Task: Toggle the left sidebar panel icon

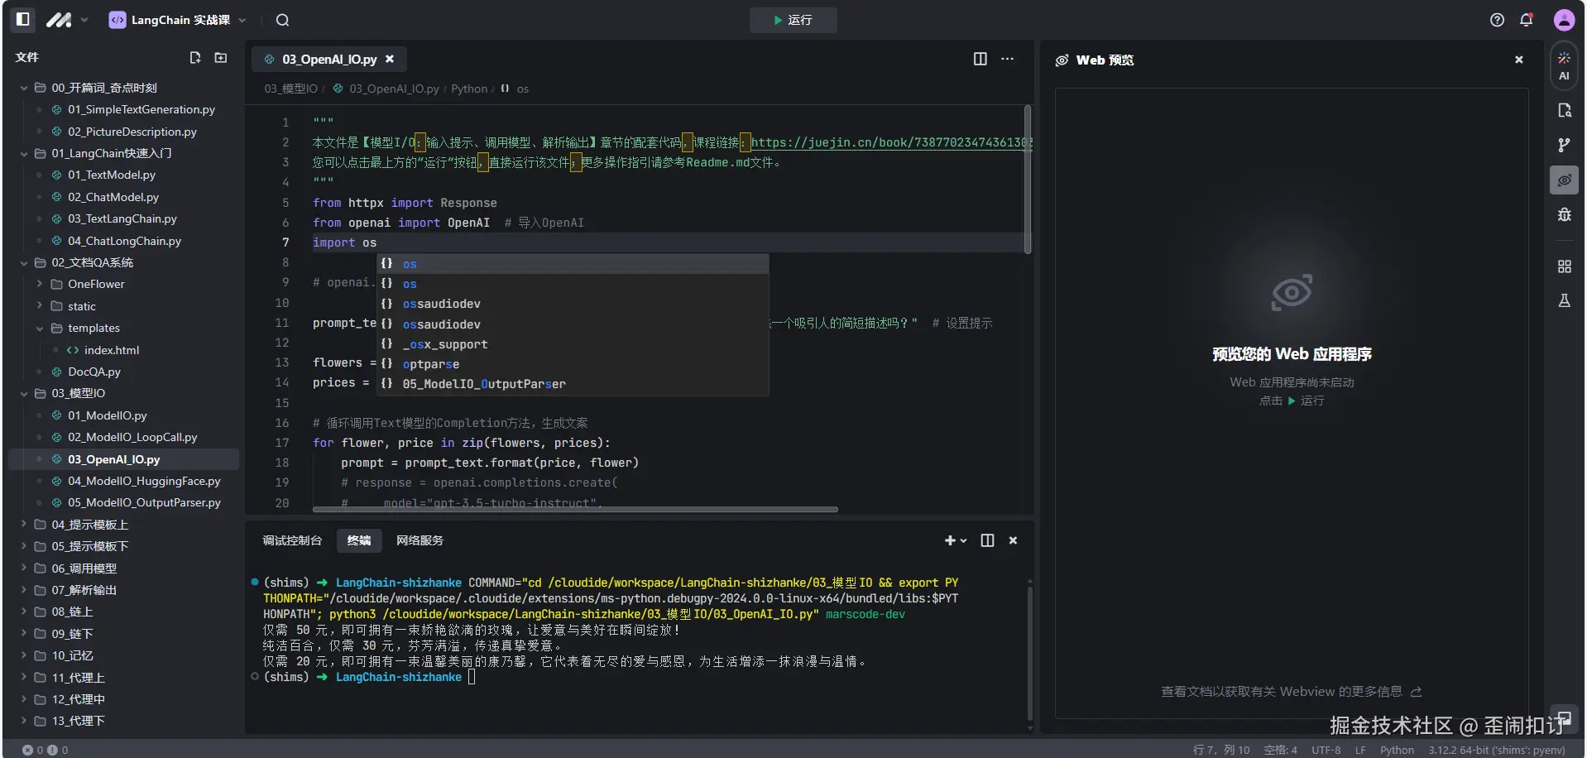Action: coord(23,19)
